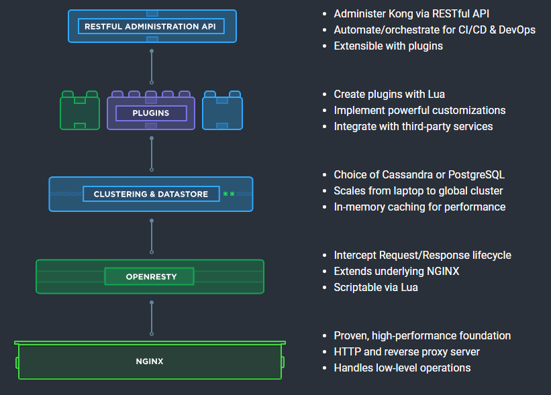Image resolution: width=551 pixels, height=395 pixels.
Task: Click "Integrate with third-party services" bullet
Action: pyautogui.click(x=413, y=126)
